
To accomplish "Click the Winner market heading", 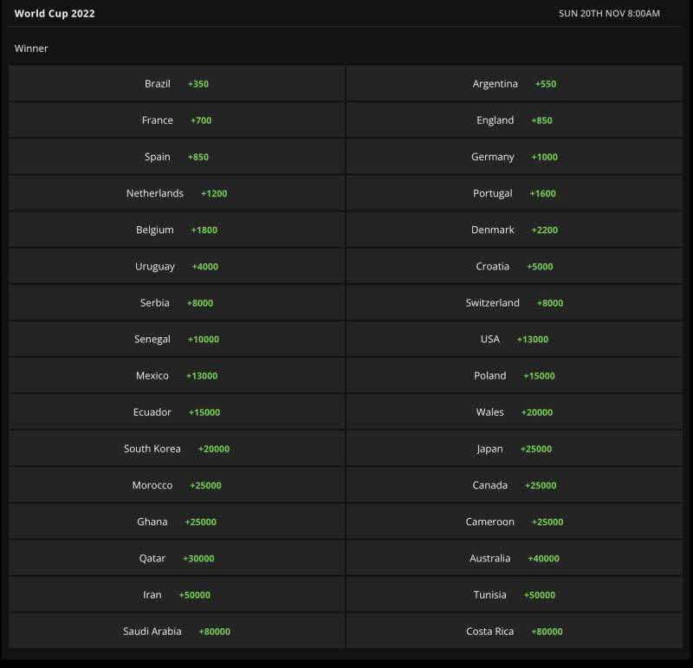I will click(31, 49).
